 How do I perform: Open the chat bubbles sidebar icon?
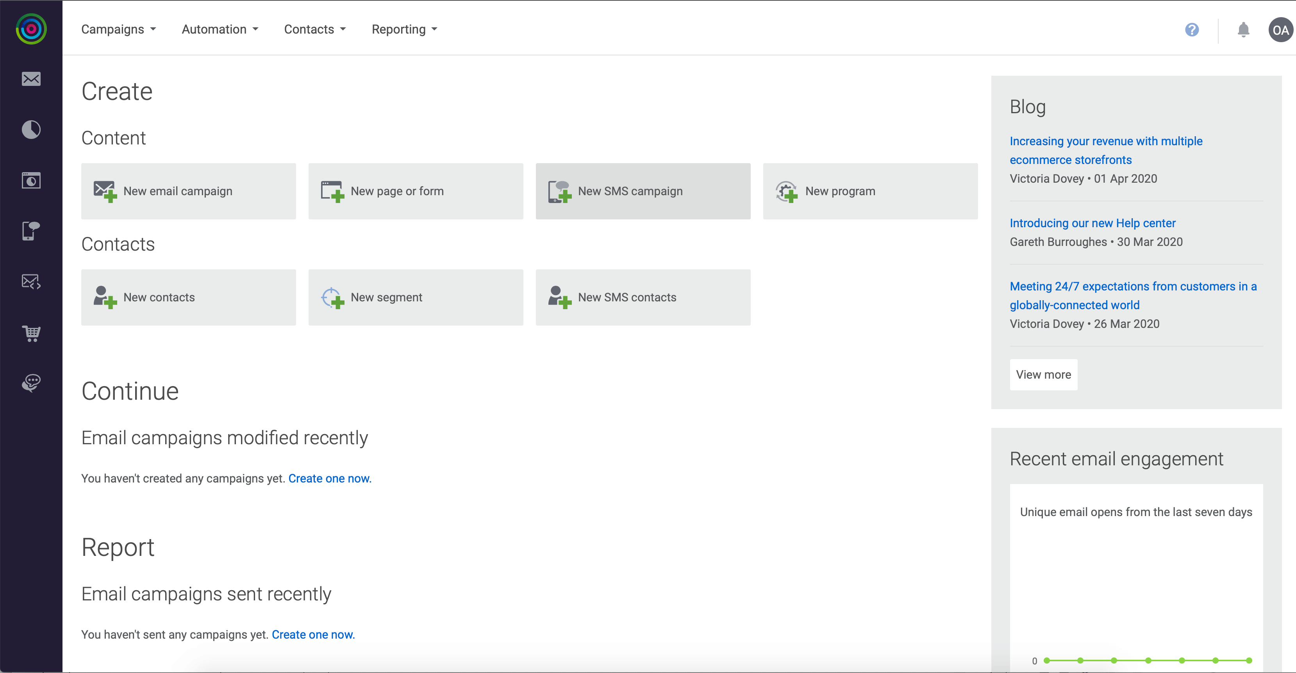[31, 383]
